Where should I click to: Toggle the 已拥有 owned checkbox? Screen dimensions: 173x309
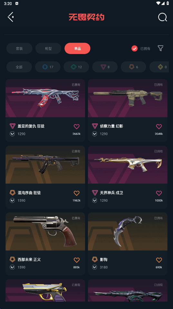pyautogui.click(x=135, y=48)
